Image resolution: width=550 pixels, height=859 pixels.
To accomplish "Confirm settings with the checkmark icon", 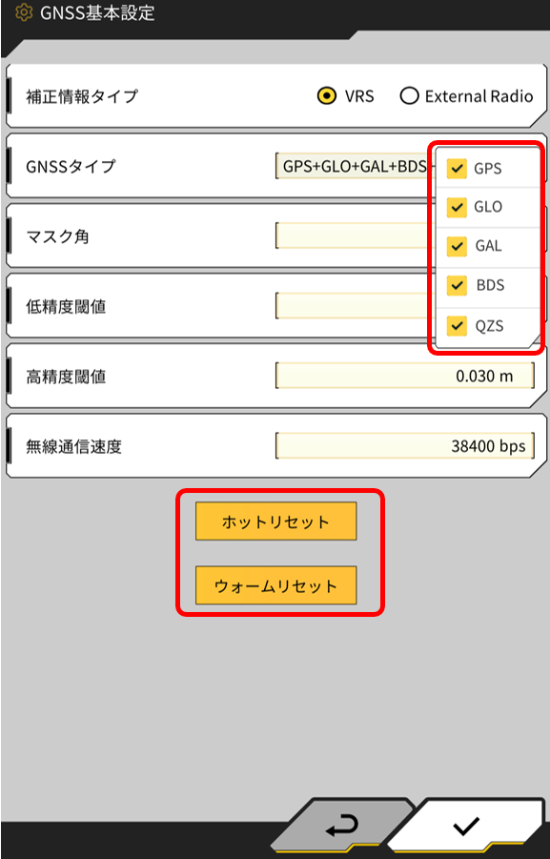I will pos(466,827).
